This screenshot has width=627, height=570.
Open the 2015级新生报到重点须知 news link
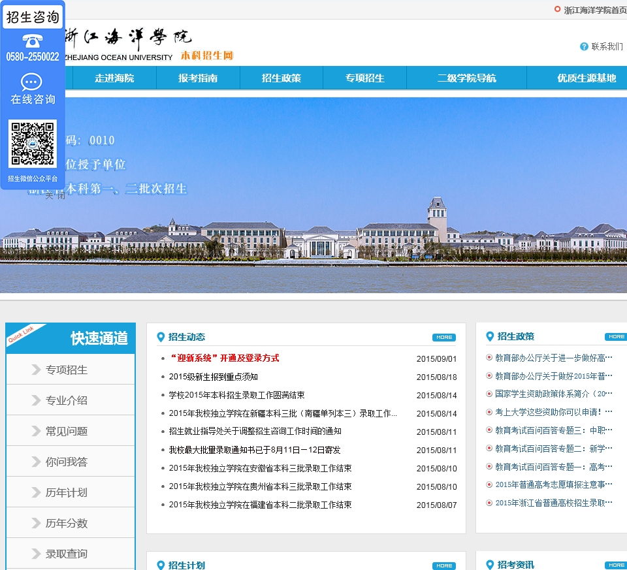click(x=213, y=377)
